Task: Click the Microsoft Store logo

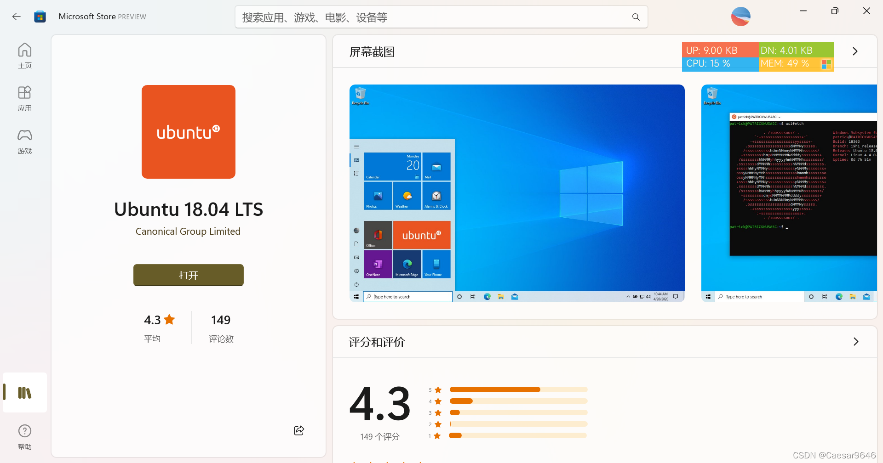Action: coord(40,16)
